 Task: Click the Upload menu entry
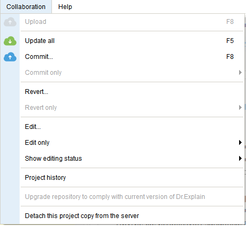(132, 22)
